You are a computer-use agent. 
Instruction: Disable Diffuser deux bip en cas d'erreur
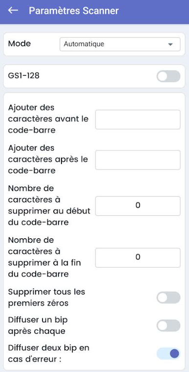tap(168, 353)
